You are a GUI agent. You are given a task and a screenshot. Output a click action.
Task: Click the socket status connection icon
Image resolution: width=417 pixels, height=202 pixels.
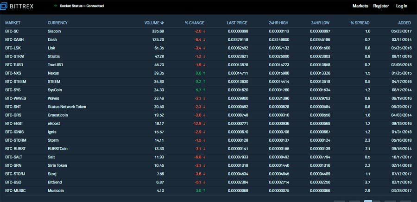point(56,6)
